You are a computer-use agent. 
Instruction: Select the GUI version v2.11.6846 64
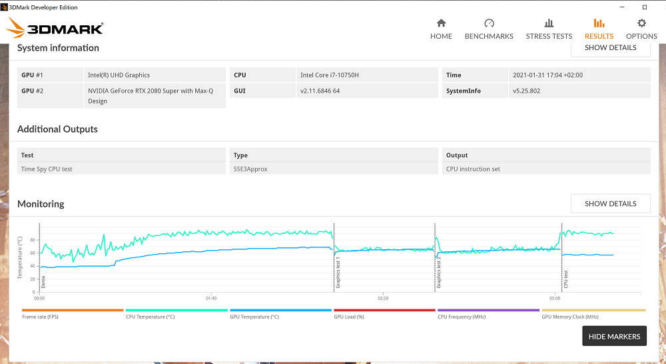pyautogui.click(x=320, y=91)
